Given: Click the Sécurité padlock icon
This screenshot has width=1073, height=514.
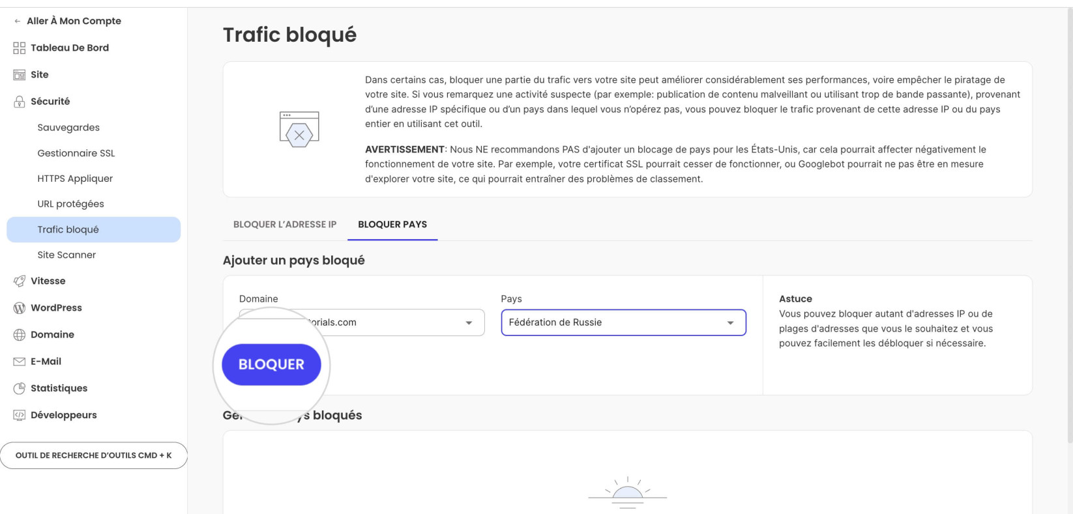Looking at the screenshot, I should coord(20,102).
